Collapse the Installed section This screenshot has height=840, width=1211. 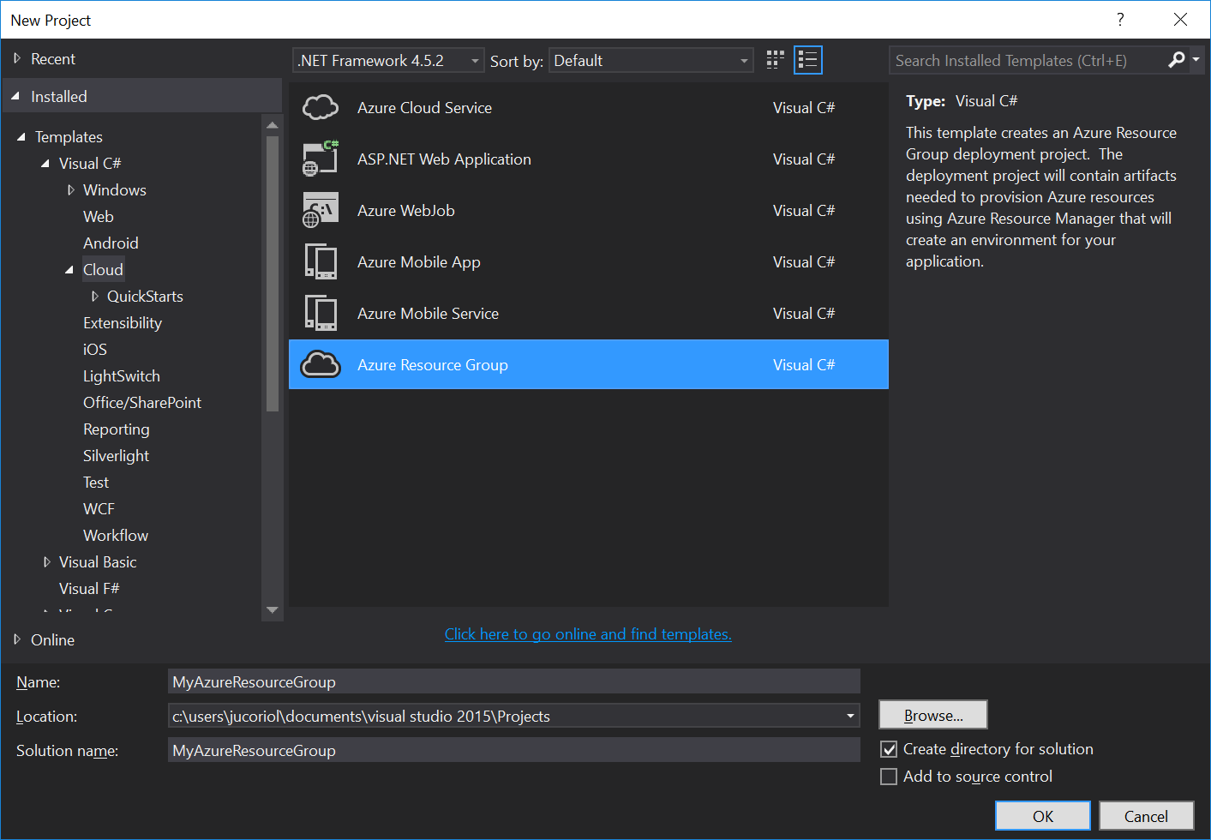[x=16, y=96]
